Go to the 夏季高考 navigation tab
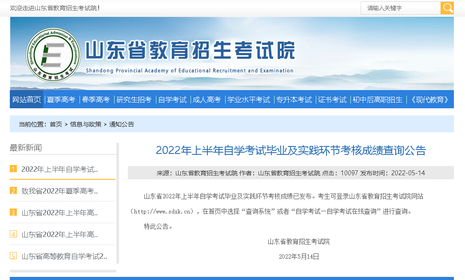465x280 pixels. (61, 99)
